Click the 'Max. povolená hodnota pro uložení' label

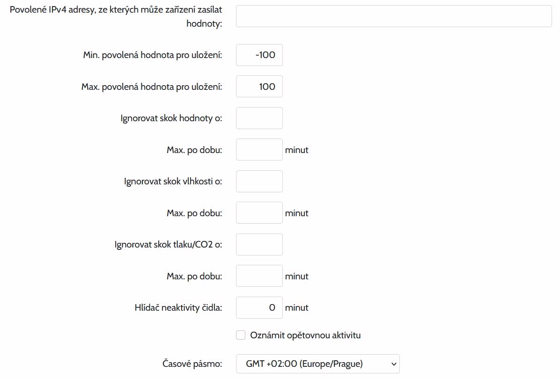pyautogui.click(x=151, y=87)
